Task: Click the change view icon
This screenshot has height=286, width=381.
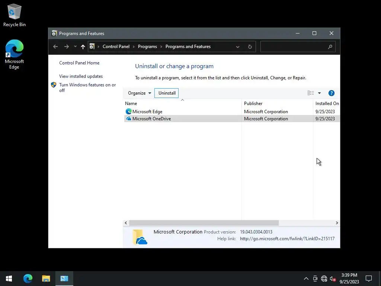Action: coord(311,93)
